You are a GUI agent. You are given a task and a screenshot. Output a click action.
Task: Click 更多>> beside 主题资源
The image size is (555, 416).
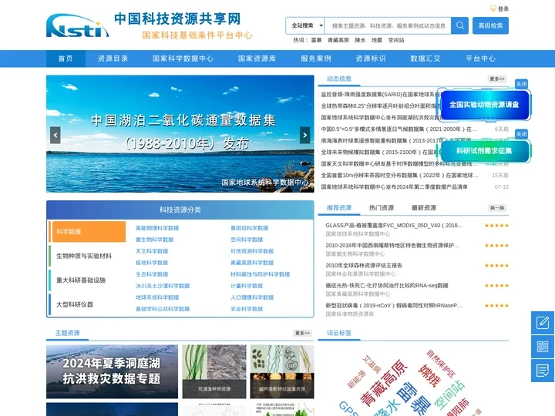[303, 334]
